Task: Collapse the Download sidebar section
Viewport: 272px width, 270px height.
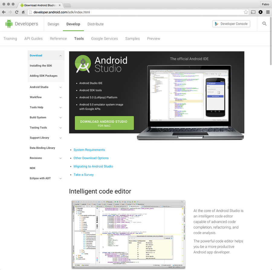Action: (x=60, y=56)
